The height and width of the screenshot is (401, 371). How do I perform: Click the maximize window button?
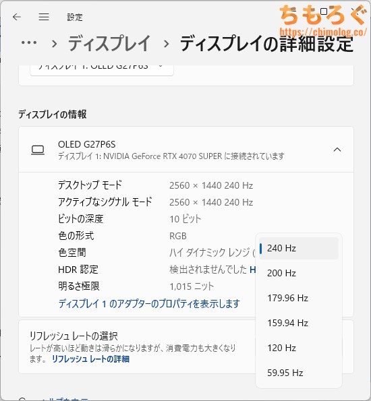(324, 11)
